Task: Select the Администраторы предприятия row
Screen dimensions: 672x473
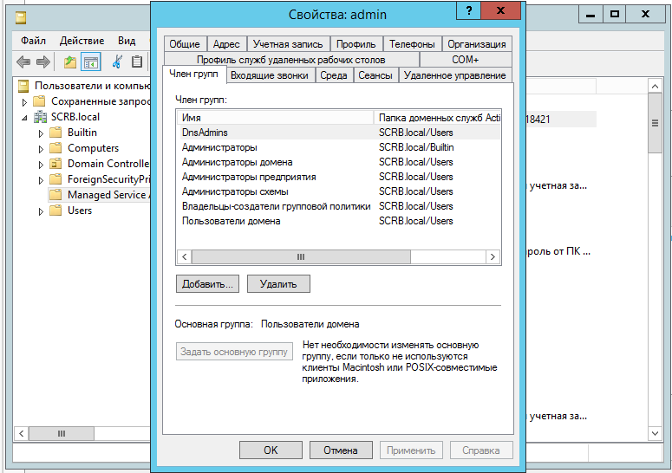Action: pos(338,177)
